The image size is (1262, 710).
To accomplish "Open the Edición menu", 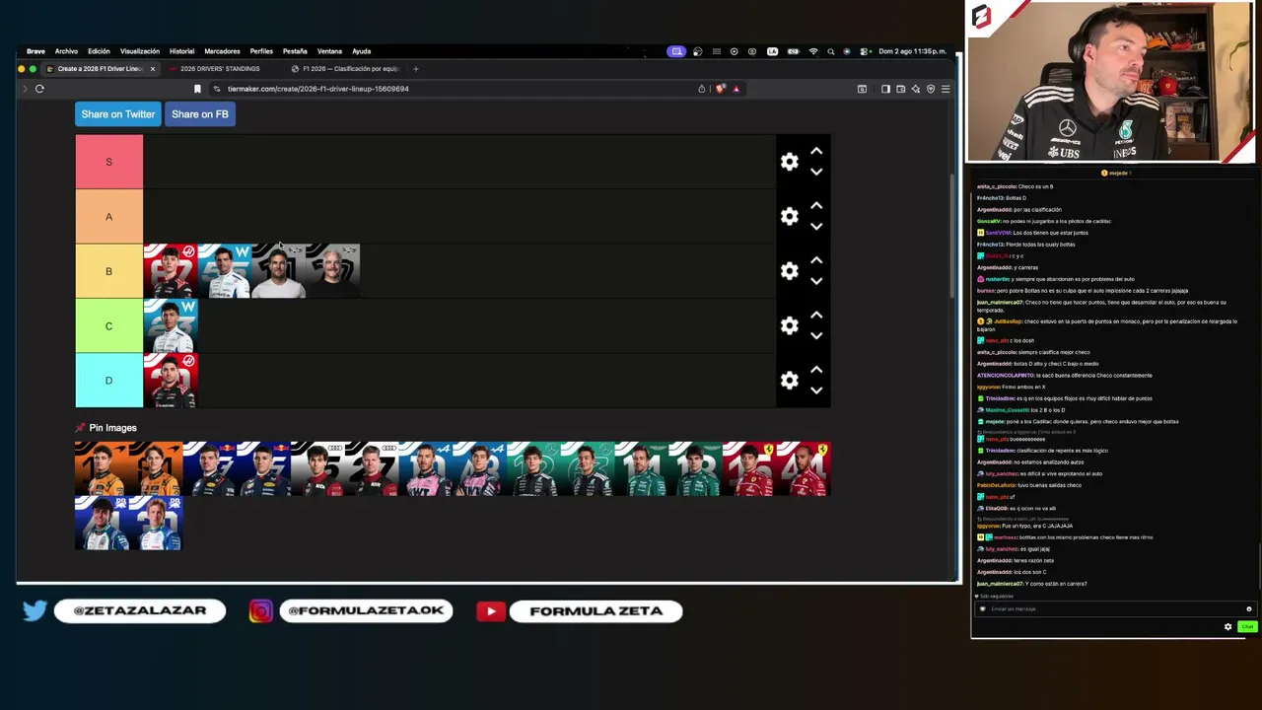I will (99, 51).
